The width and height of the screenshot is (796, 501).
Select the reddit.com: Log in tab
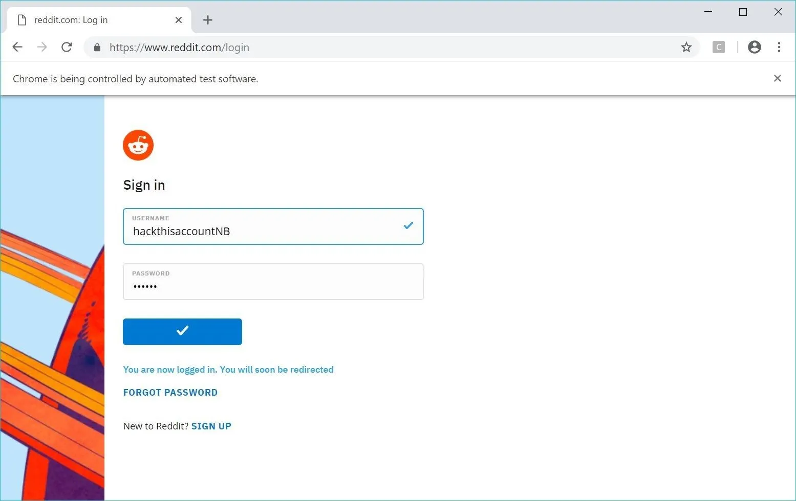[99, 20]
